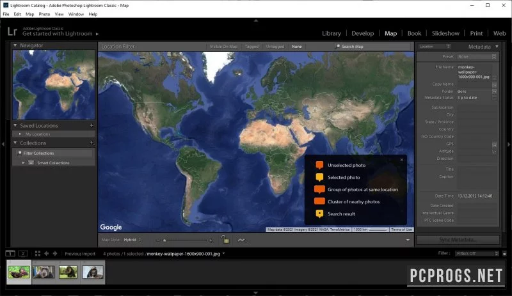Select the first monkey thumbnail in filmstrip

[19, 272]
